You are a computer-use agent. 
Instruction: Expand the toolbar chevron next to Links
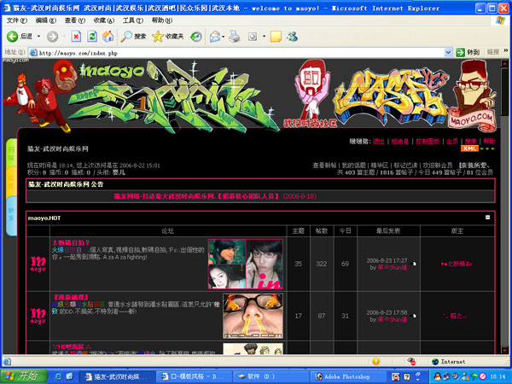tap(506, 50)
